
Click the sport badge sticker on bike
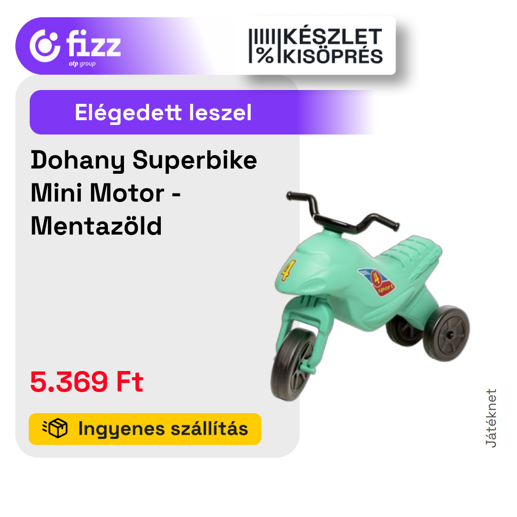tap(377, 282)
